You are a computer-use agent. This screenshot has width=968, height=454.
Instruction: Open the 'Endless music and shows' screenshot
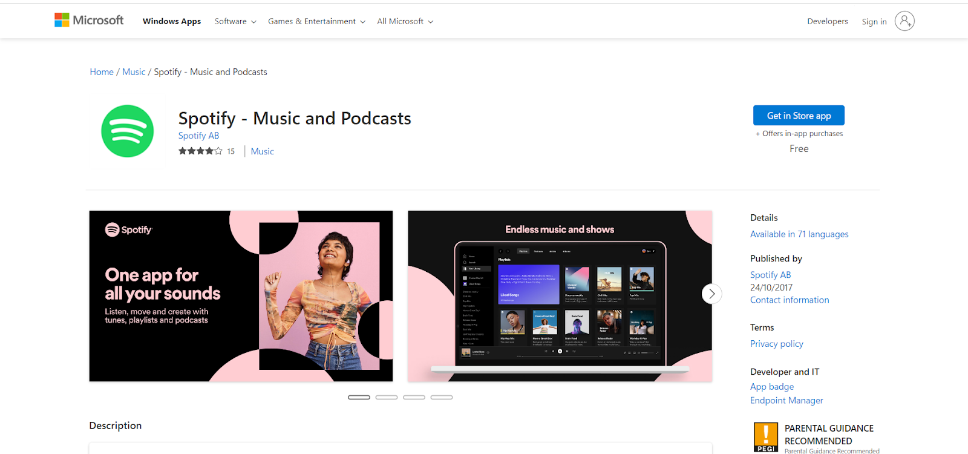point(560,296)
